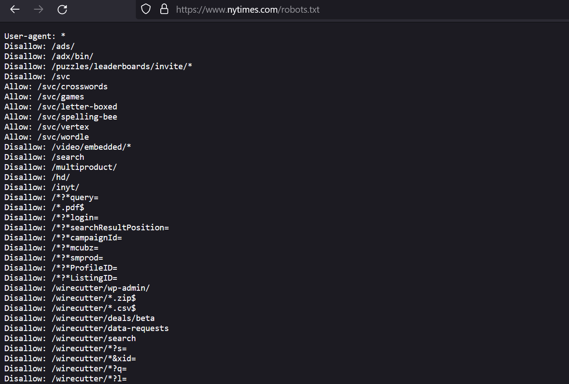This screenshot has width=569, height=384.
Task: Select 'Allow: /svc/crosswords' line
Action: (x=56, y=86)
